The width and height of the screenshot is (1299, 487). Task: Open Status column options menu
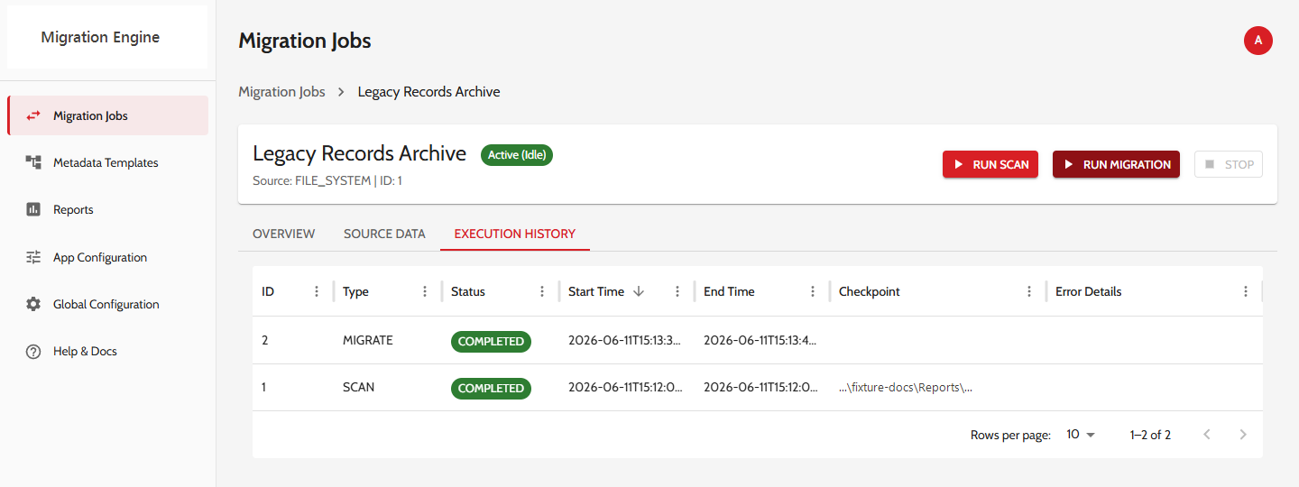tap(542, 291)
